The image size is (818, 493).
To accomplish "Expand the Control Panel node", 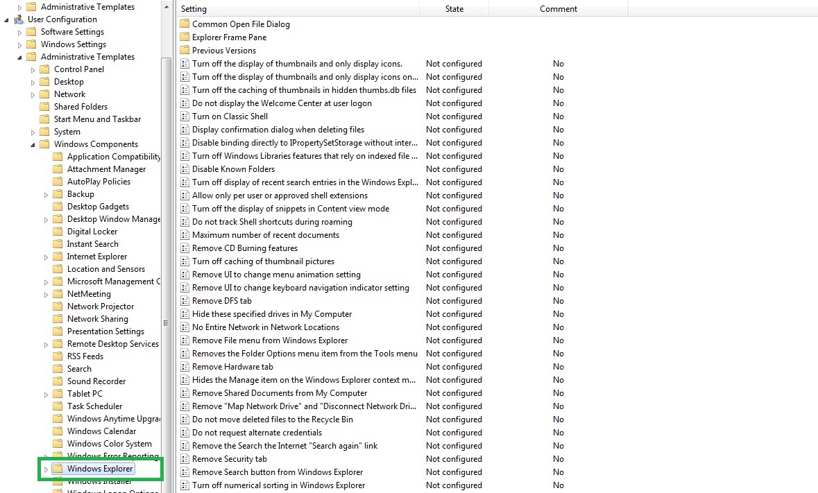I will (x=32, y=69).
